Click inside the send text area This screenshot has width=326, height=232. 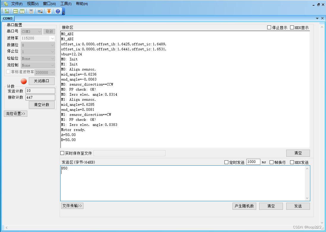tap(183, 183)
